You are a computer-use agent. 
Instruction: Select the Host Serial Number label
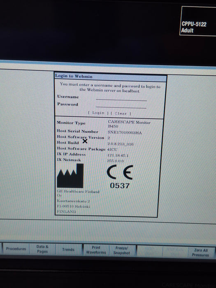(77, 131)
